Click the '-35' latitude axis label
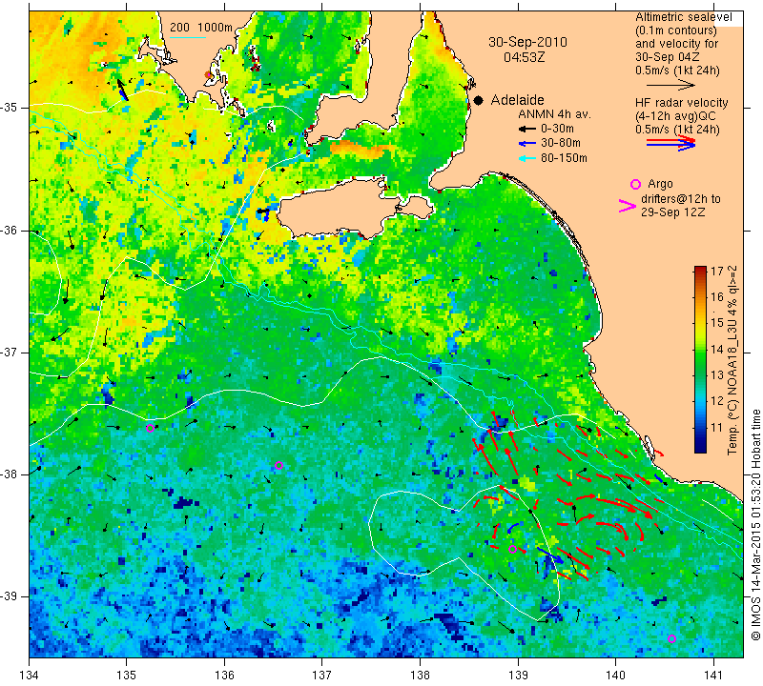The width and height of the screenshot is (763, 686). 10,108
